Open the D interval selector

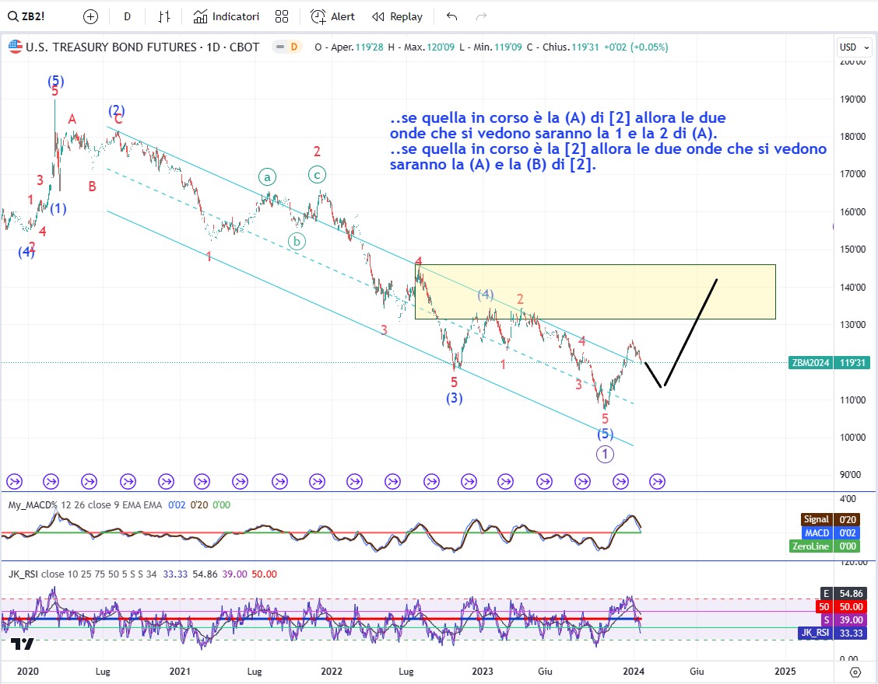[x=127, y=17]
